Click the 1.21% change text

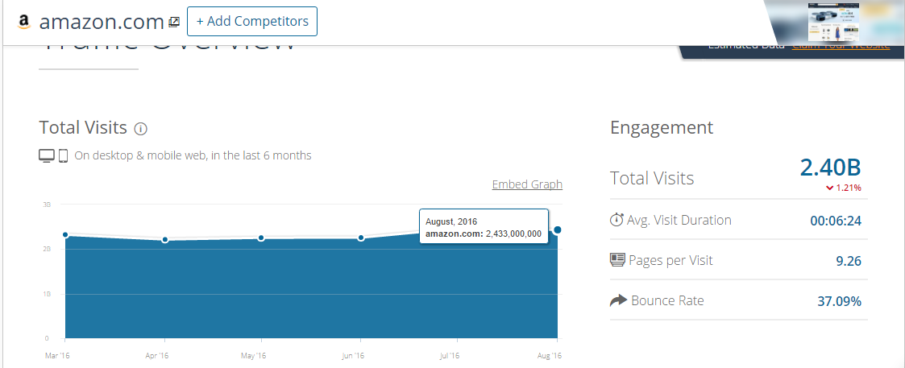pyautogui.click(x=849, y=188)
